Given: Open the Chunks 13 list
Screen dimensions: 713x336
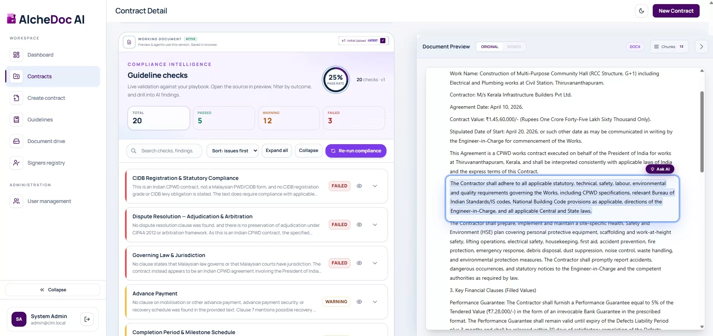Looking at the screenshot, I should tap(669, 47).
